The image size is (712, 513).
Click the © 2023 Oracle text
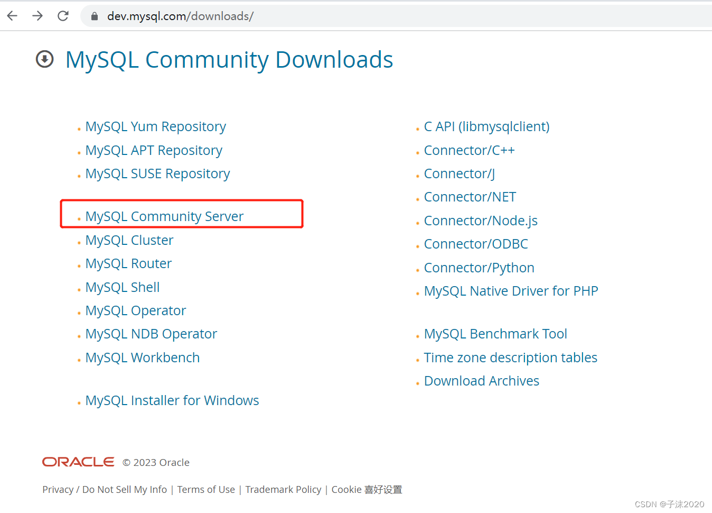click(x=156, y=463)
